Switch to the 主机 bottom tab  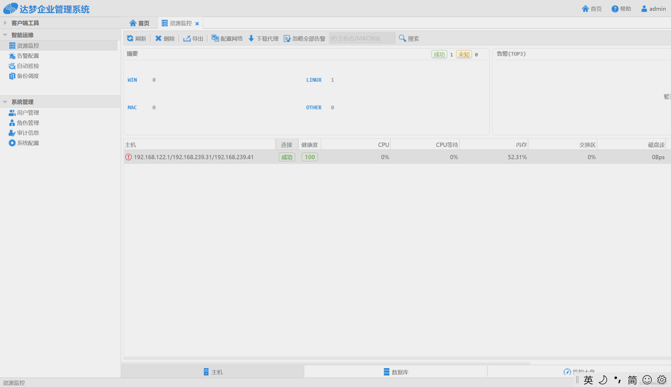[213, 372]
